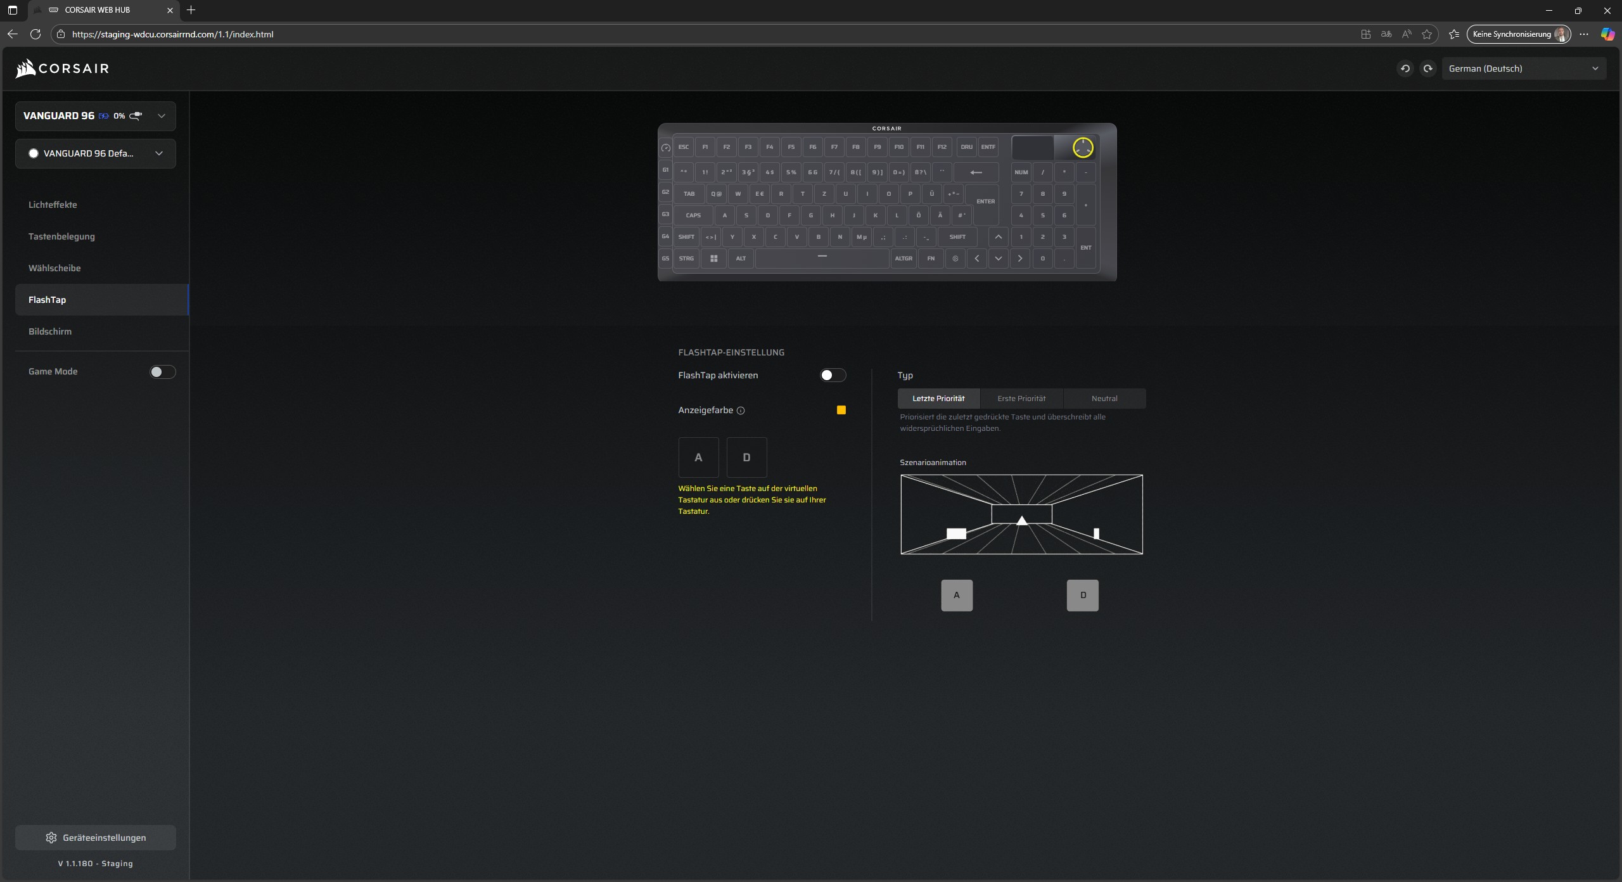This screenshot has width=1622, height=882.
Task: Click the Anzeigefarbe info icon
Action: (741, 411)
